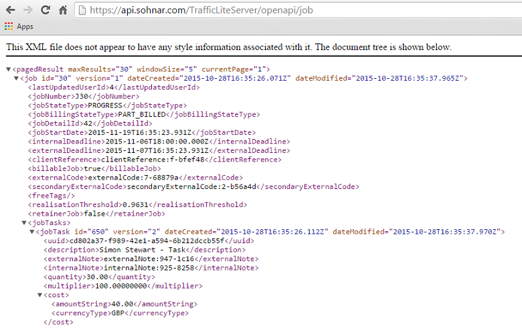
Task: Click the uuid value line
Action: 149,240
